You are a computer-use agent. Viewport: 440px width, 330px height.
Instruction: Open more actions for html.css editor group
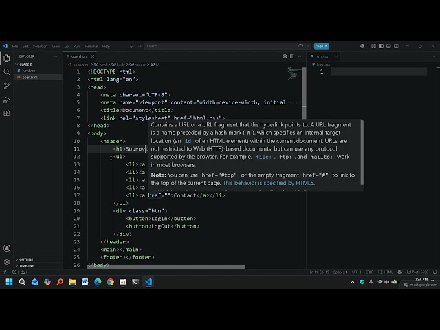point(433,56)
